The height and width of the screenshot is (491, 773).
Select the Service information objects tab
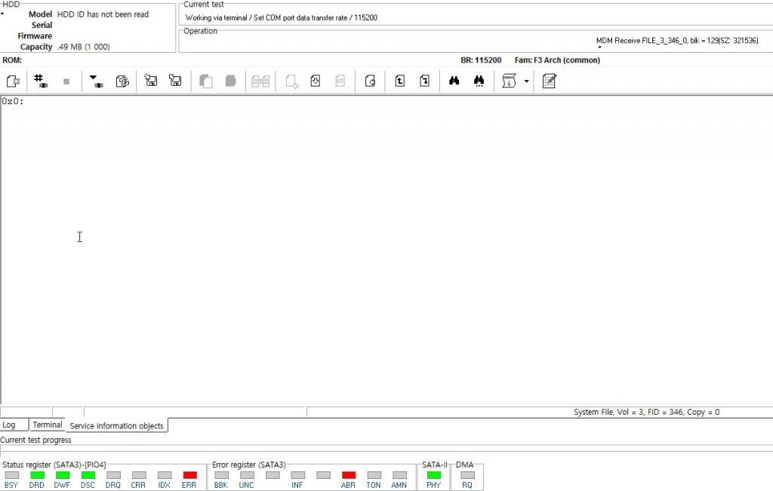(116, 425)
